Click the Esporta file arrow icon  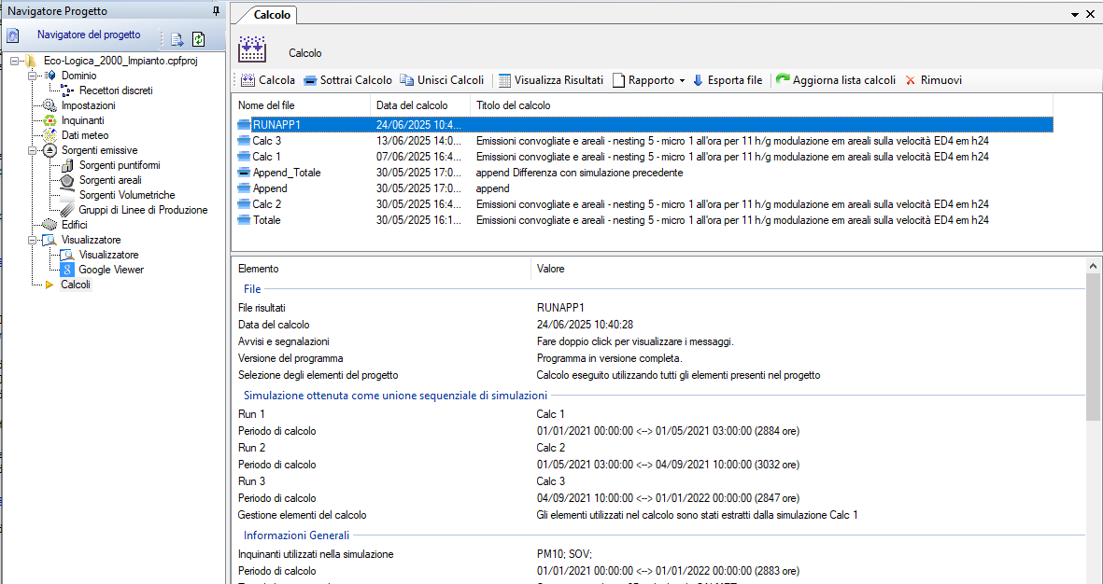(x=698, y=80)
